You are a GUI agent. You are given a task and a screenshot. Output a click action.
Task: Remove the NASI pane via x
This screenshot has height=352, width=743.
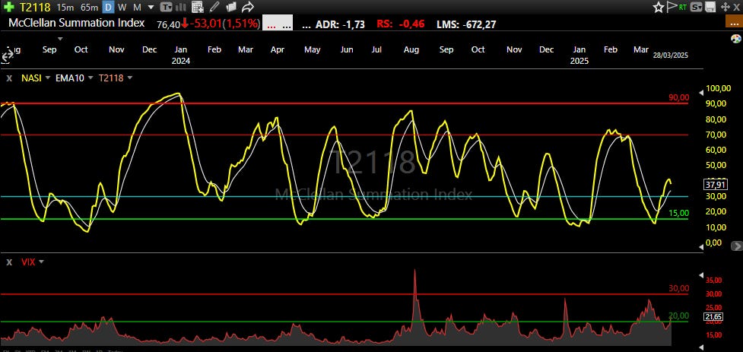8,78
